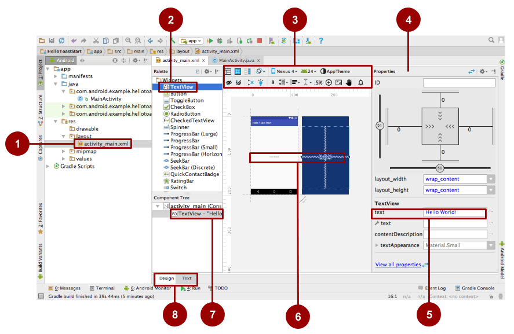Open the Text tab of the layout editor
Screen dimensions: 514x334
pos(186,278)
